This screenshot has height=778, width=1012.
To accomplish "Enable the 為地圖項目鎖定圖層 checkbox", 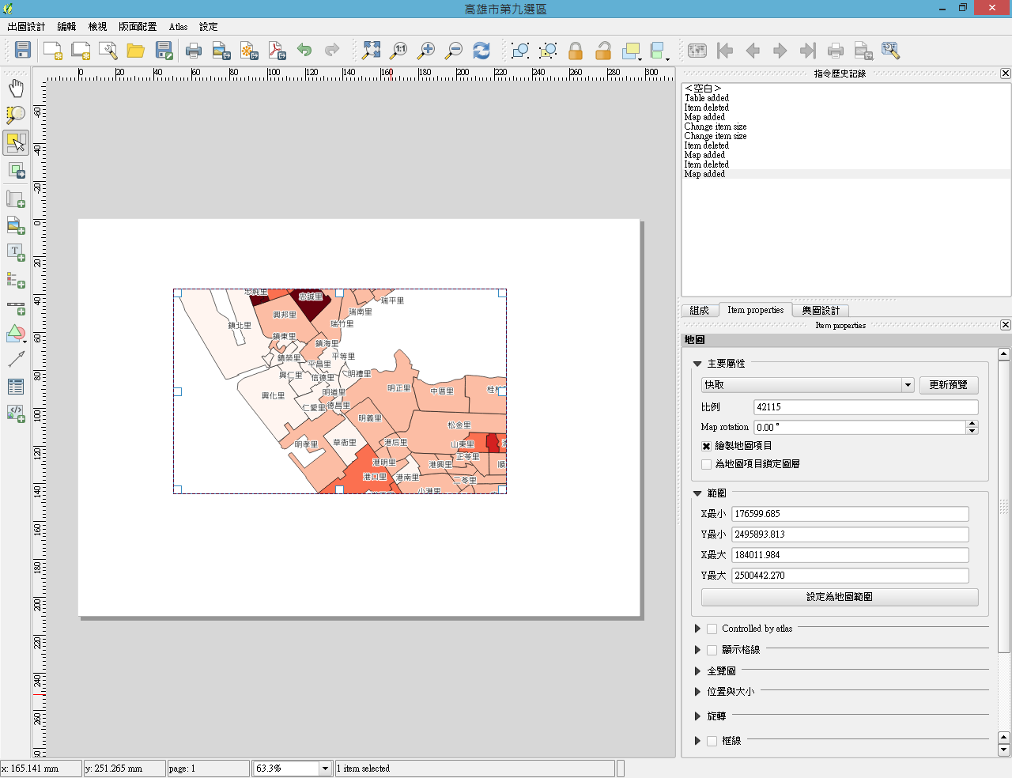I will 707,464.
